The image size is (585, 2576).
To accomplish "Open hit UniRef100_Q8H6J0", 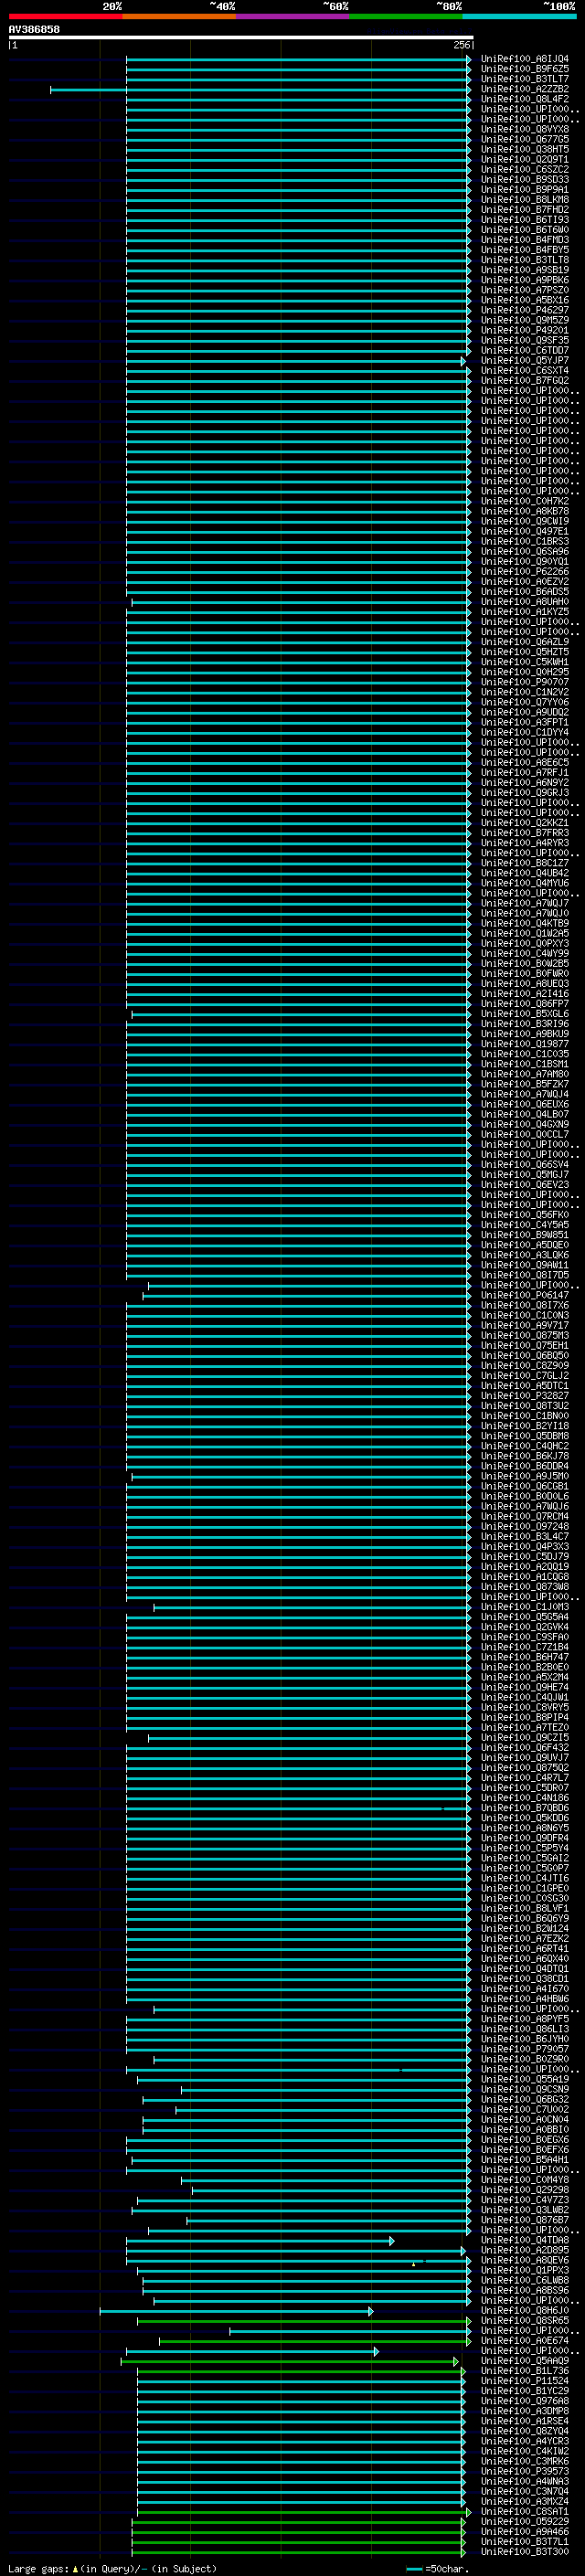I will pyautogui.click(x=524, y=2310).
